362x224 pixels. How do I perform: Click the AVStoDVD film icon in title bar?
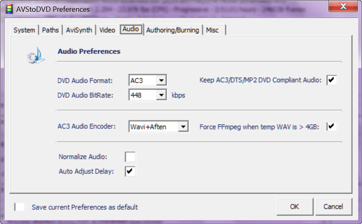(x=9, y=9)
